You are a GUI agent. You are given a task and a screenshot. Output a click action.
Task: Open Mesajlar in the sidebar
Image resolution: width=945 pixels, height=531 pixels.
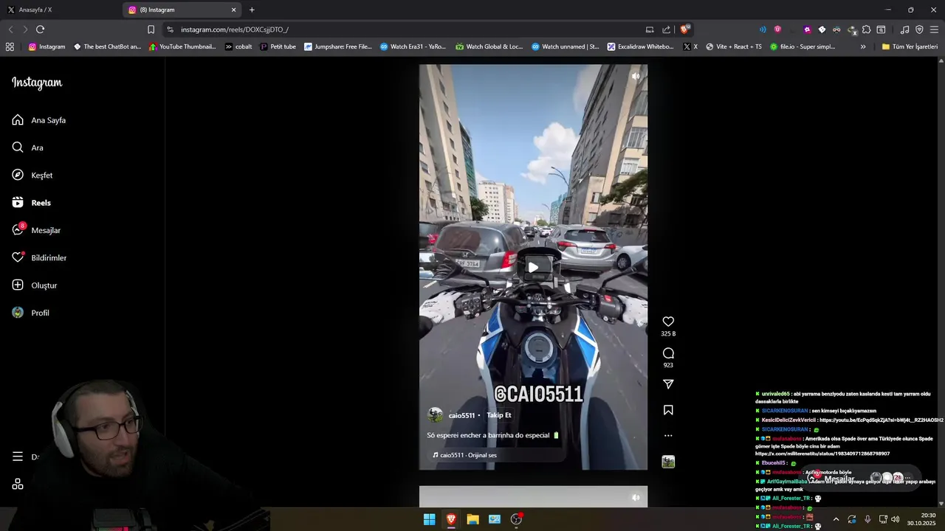pyautogui.click(x=35, y=230)
